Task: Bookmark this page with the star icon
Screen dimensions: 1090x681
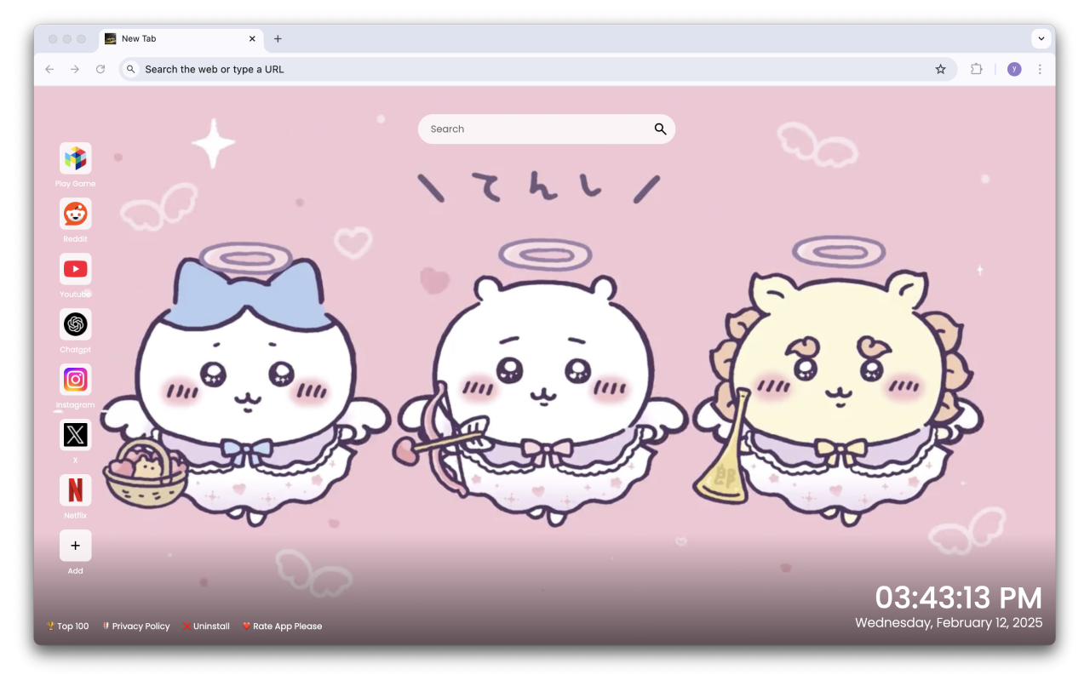Action: point(940,69)
